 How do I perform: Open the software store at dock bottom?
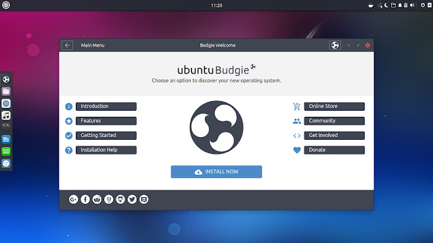point(6,163)
